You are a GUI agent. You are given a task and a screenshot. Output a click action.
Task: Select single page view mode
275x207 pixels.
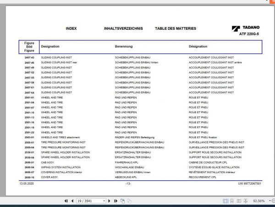point(225,201)
